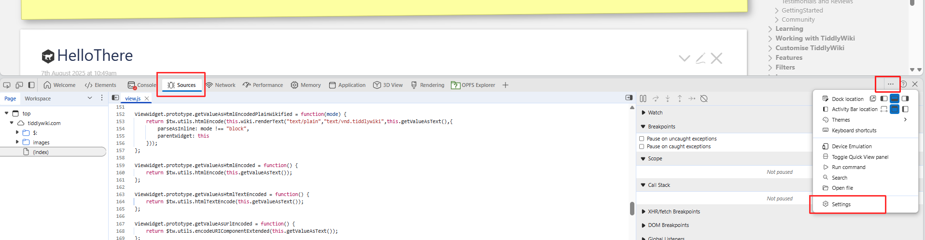The image size is (925, 240).
Task: Select the (index) file in tree
Action: [x=41, y=152]
